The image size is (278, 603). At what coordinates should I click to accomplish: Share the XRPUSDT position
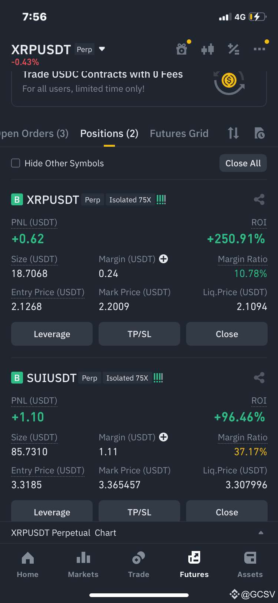coord(259,200)
